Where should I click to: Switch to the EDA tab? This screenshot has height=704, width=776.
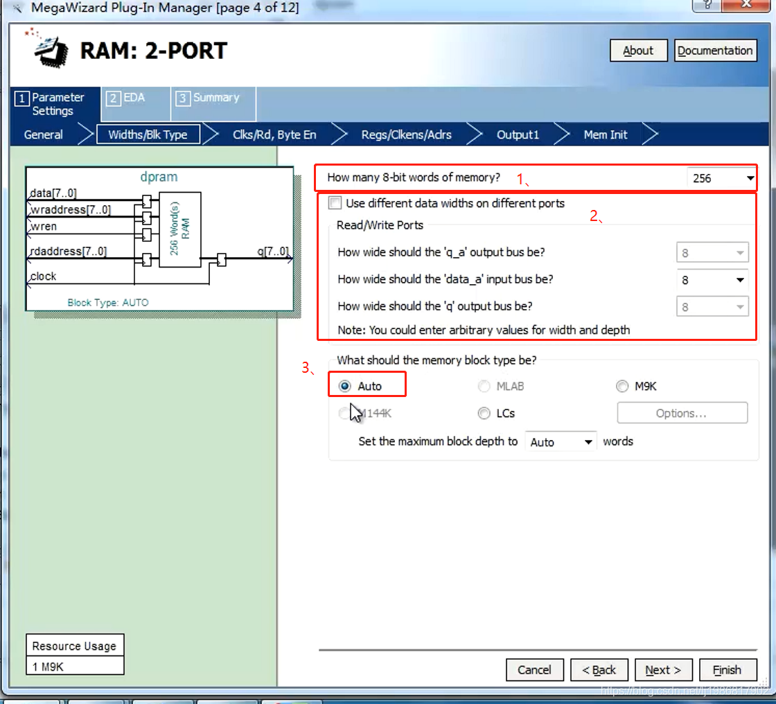[136, 103]
